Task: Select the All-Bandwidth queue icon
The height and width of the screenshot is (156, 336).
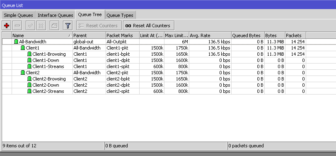Action: click(x=16, y=42)
